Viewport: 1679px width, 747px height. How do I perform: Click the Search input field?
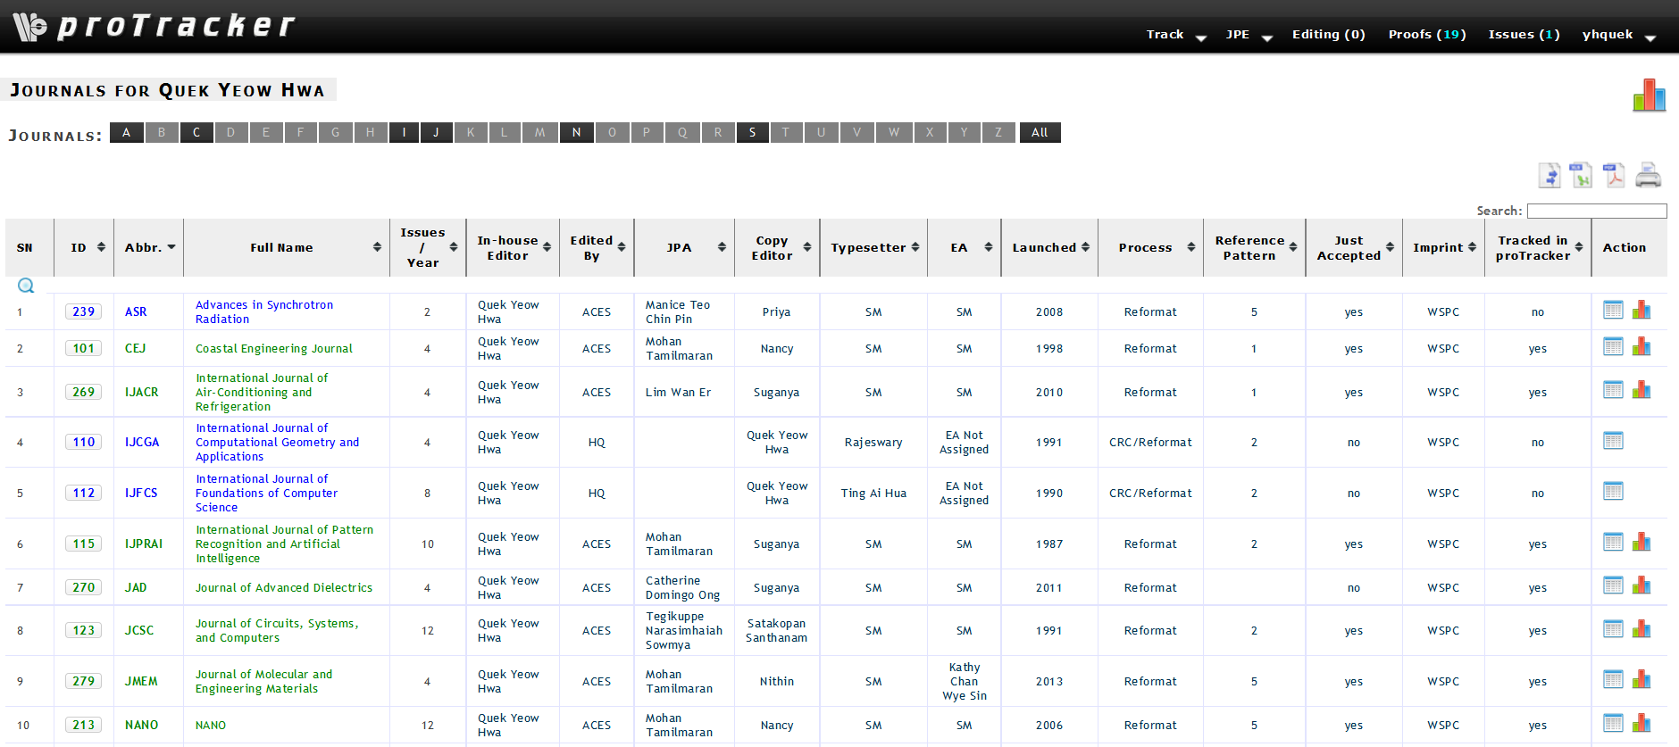(x=1596, y=211)
